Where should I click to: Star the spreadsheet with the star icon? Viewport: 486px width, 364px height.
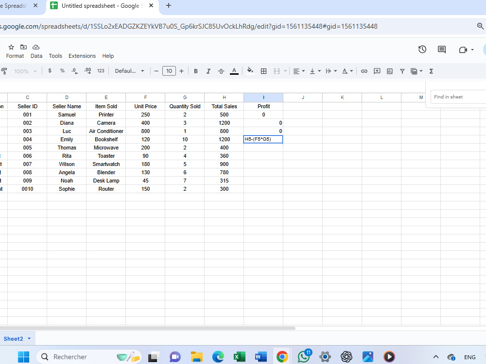(11, 47)
